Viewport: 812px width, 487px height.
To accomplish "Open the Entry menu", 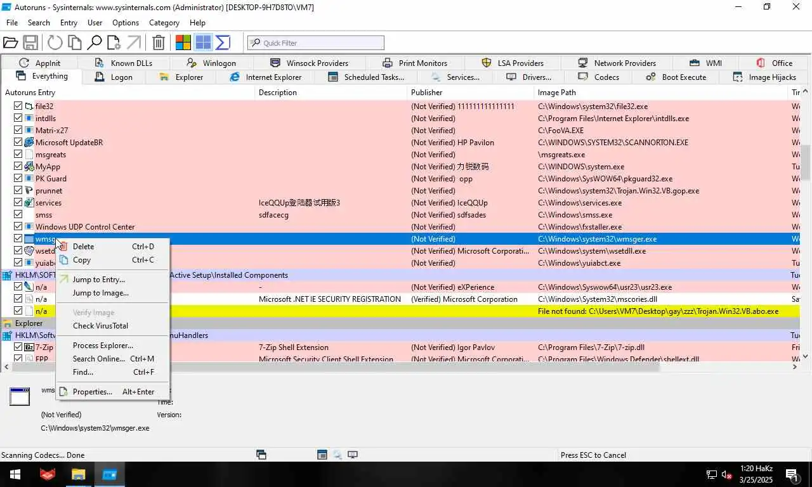I will pos(69,23).
